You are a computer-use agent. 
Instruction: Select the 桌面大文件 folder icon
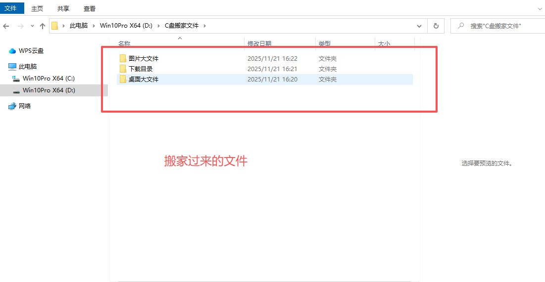coord(123,79)
